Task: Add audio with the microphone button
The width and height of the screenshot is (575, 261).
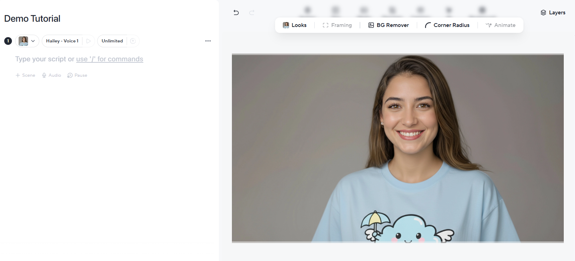Action: click(51, 75)
